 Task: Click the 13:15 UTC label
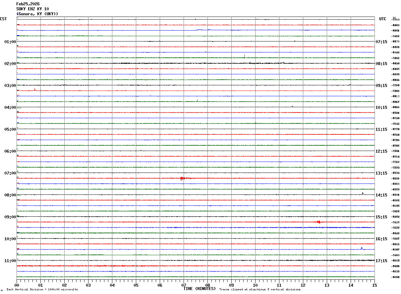[x=381, y=173]
